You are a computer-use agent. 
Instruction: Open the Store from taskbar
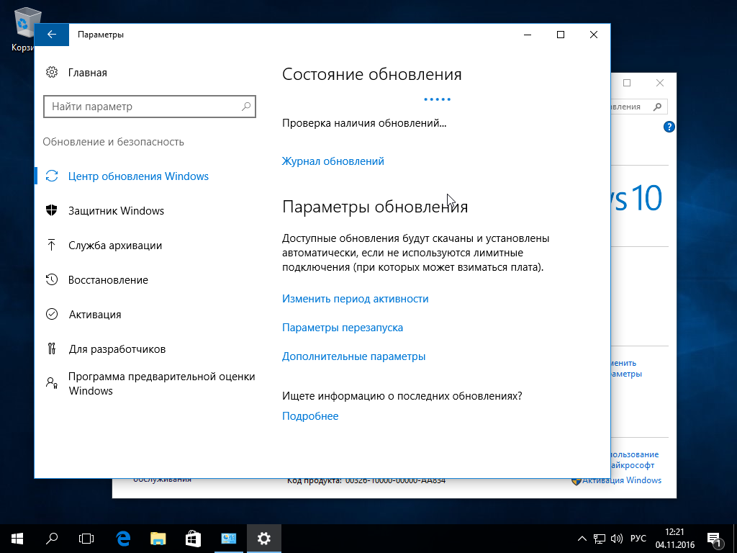[x=193, y=539]
